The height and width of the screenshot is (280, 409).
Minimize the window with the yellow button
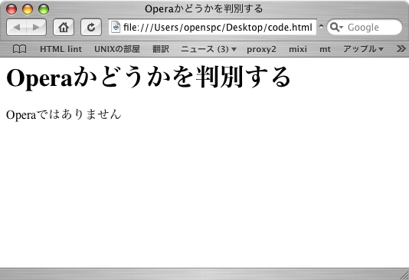(x=28, y=9)
